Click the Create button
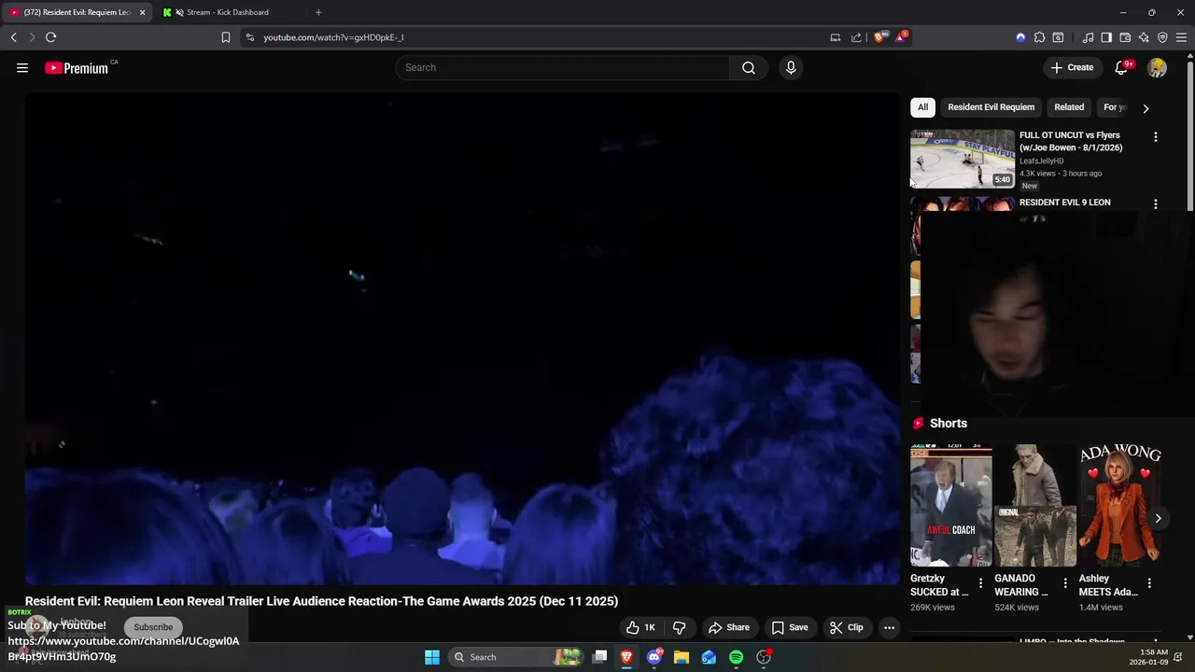 pyautogui.click(x=1072, y=67)
